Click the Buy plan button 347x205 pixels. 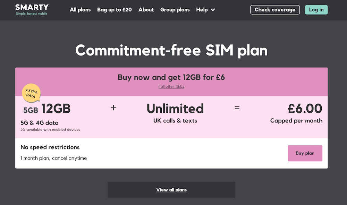[305, 153]
